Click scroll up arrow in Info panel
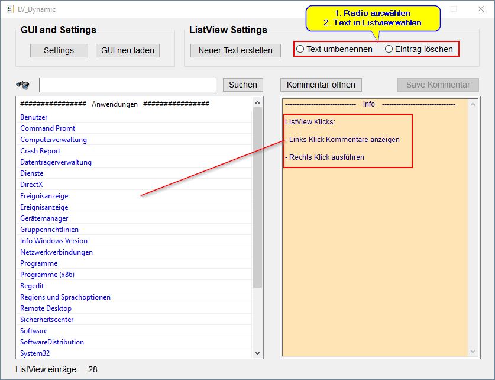 click(x=473, y=104)
